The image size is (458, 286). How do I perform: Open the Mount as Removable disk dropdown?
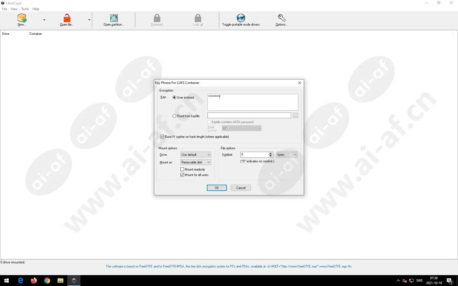pyautogui.click(x=196, y=162)
